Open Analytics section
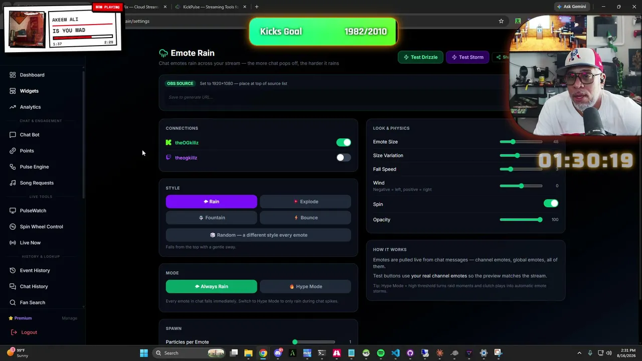642x361 pixels. (x=30, y=107)
